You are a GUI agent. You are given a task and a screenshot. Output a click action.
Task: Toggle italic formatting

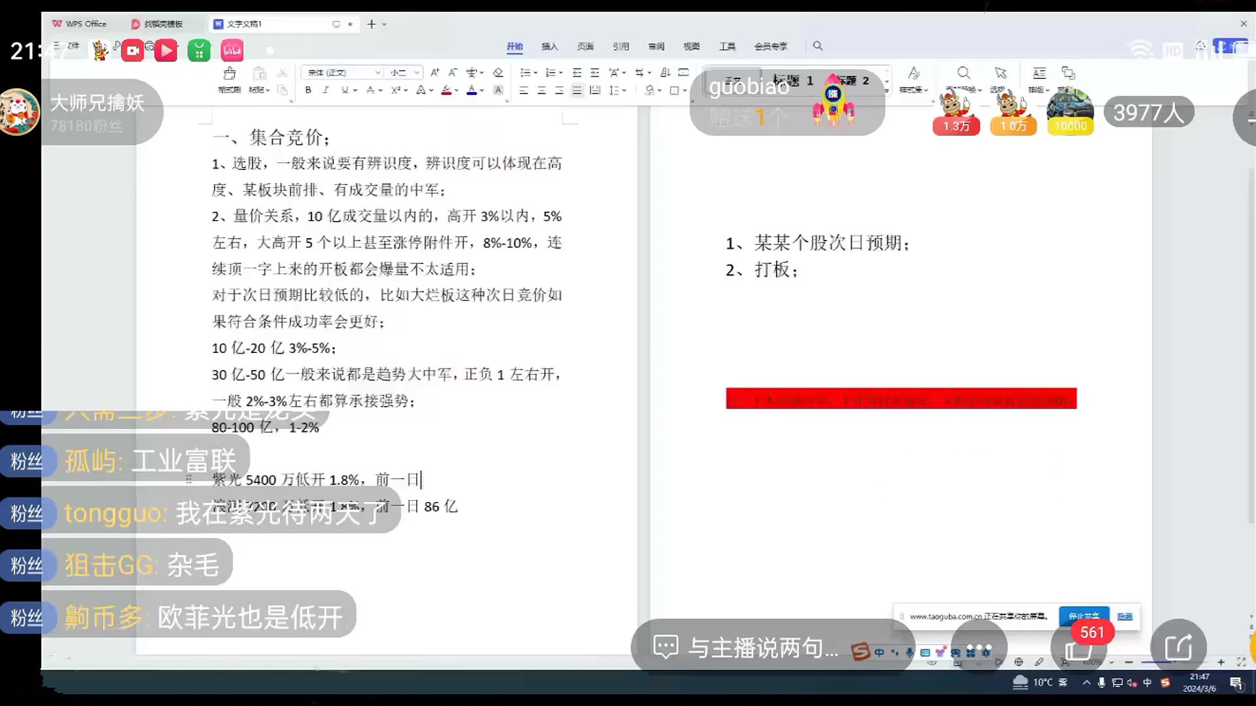[326, 90]
